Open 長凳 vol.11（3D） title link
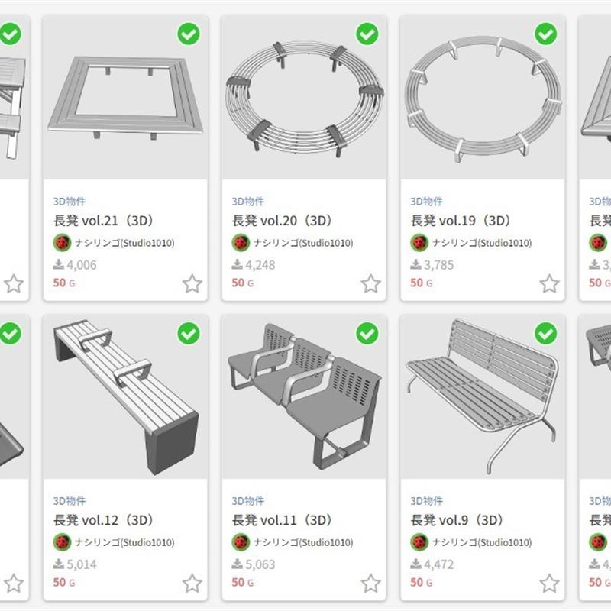Screen dimensions: 611x611 coord(282,520)
